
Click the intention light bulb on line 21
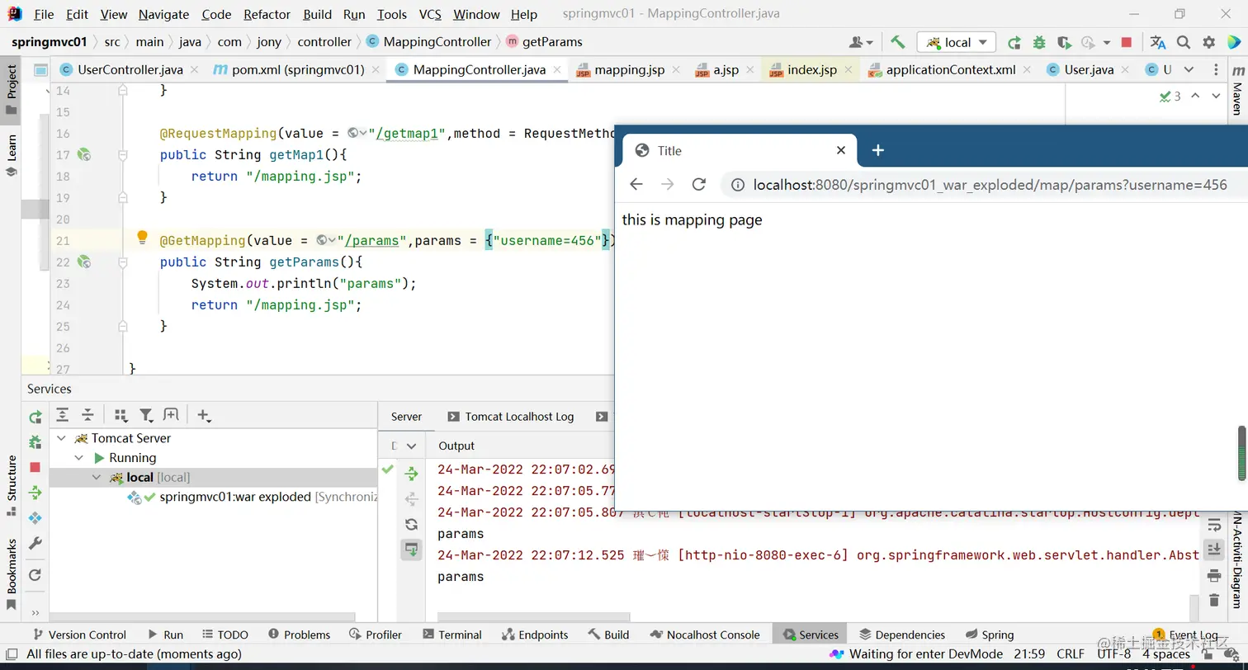[x=142, y=238]
